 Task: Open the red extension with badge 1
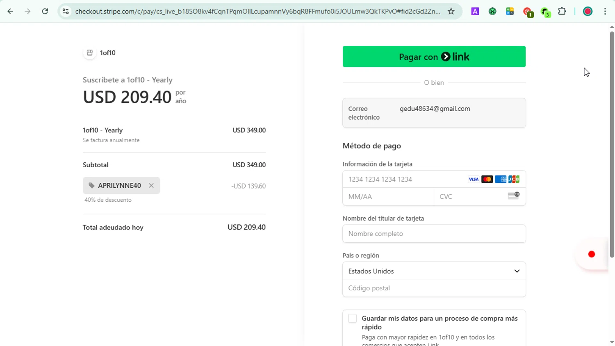(x=528, y=12)
